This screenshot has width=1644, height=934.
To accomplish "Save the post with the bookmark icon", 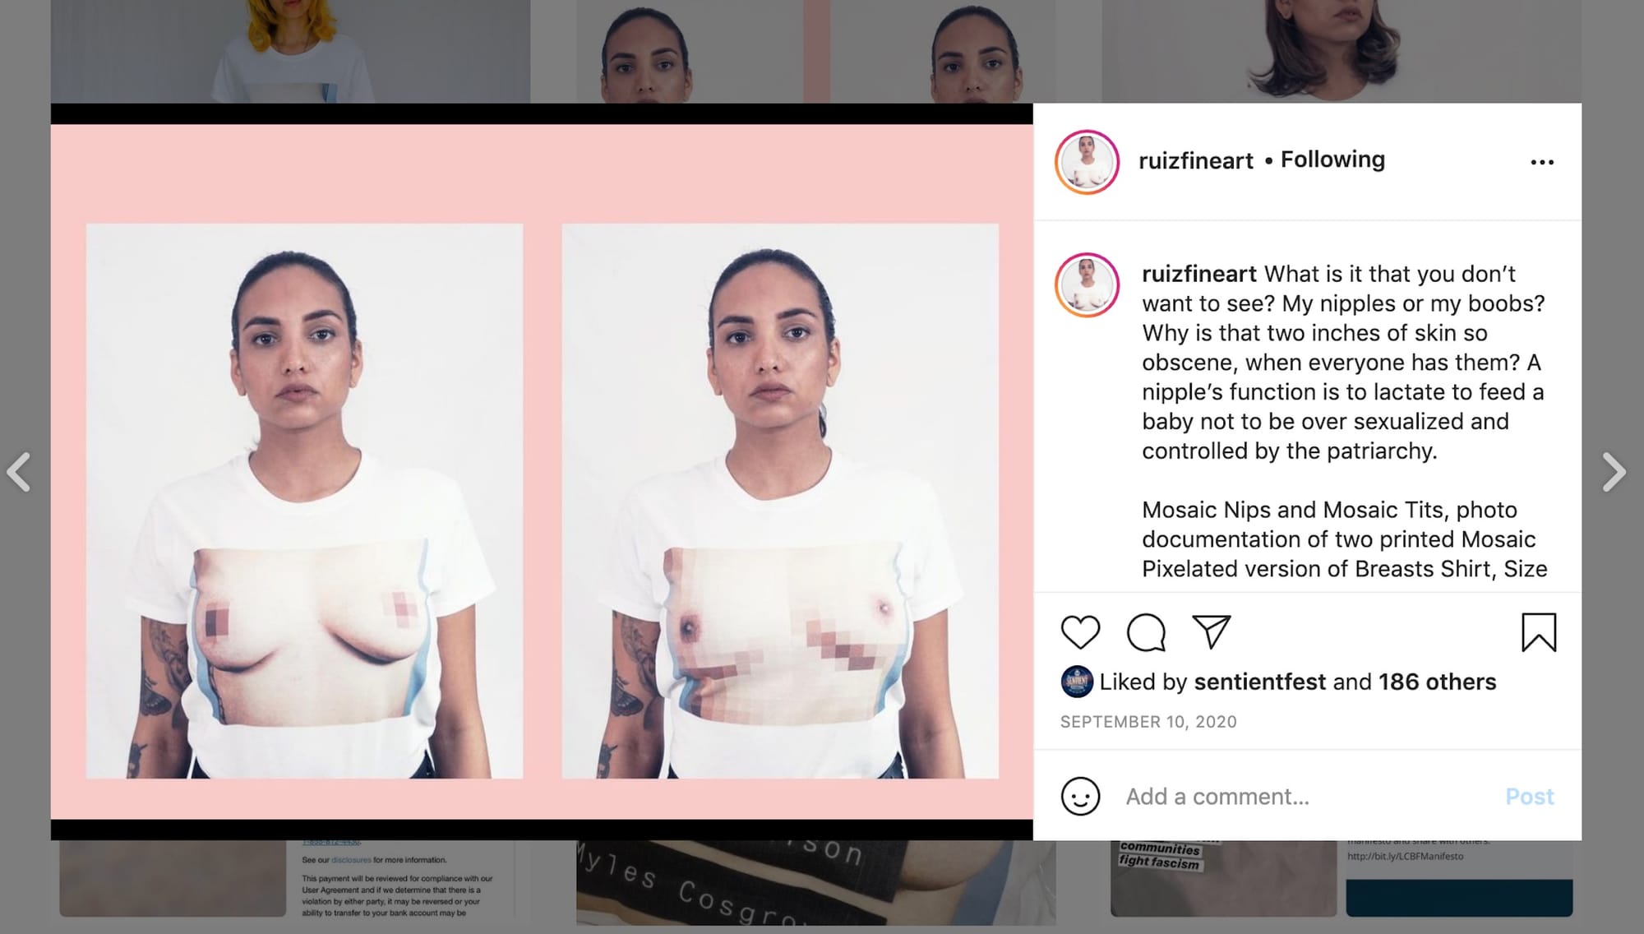I will pyautogui.click(x=1539, y=632).
